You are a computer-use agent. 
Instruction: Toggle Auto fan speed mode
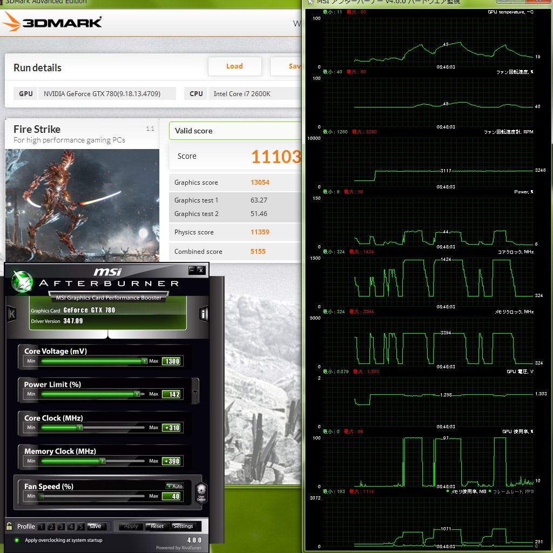point(174,486)
